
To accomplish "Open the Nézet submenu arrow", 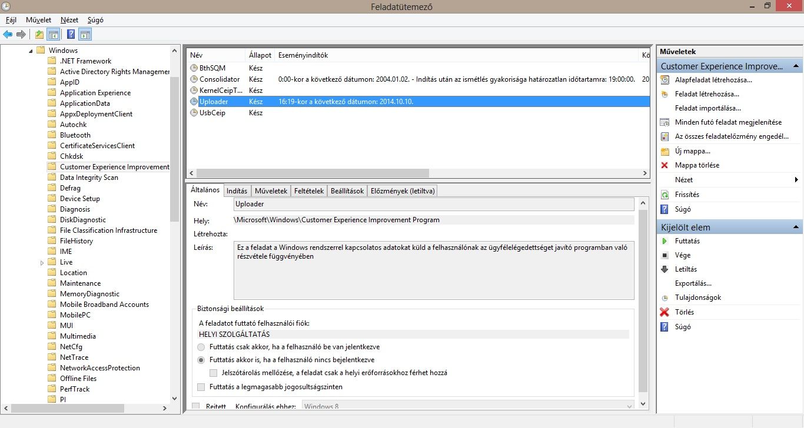I will 796,180.
